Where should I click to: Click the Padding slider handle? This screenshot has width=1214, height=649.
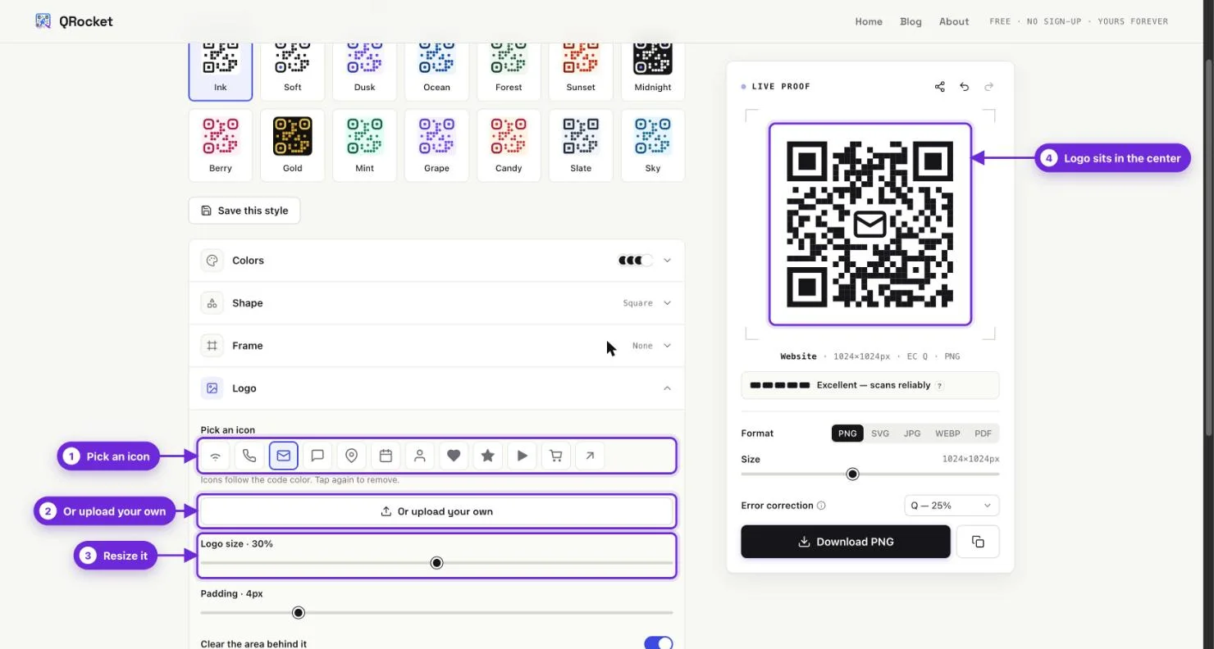(299, 613)
